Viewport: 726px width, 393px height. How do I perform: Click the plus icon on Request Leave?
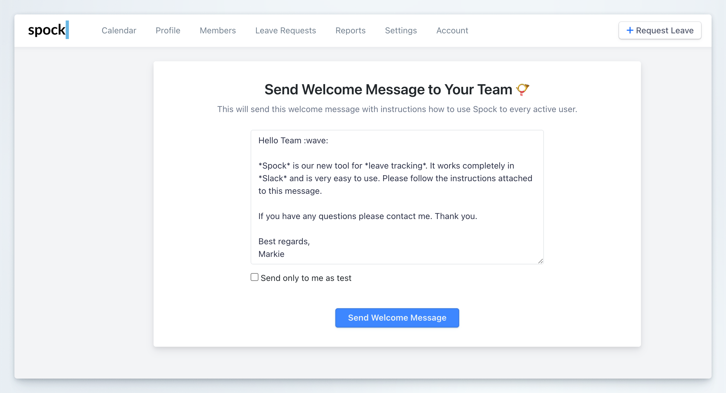[x=630, y=30]
